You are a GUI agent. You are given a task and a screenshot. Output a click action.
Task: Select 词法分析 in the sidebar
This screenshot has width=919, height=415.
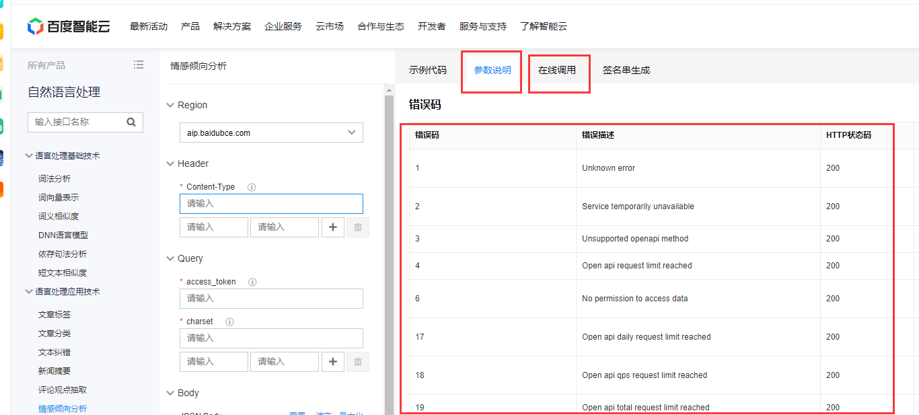pos(54,179)
